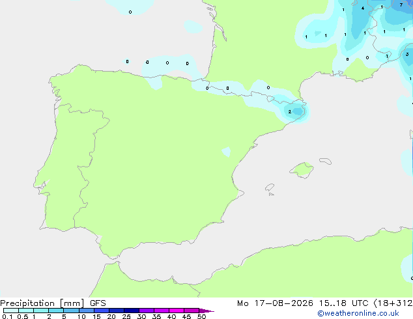This screenshot has height=319, width=413.
Task: Click the legend value "15"
Action: click(96, 316)
